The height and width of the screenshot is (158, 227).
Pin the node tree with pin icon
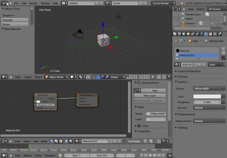tap(146, 141)
